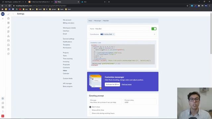
Task: Open Beta program settings
Action: pos(68,87)
